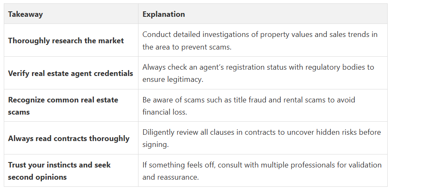Select the 'Verify real estate agent credentials' cell
This screenshot has width=426, height=191.
pos(70,73)
